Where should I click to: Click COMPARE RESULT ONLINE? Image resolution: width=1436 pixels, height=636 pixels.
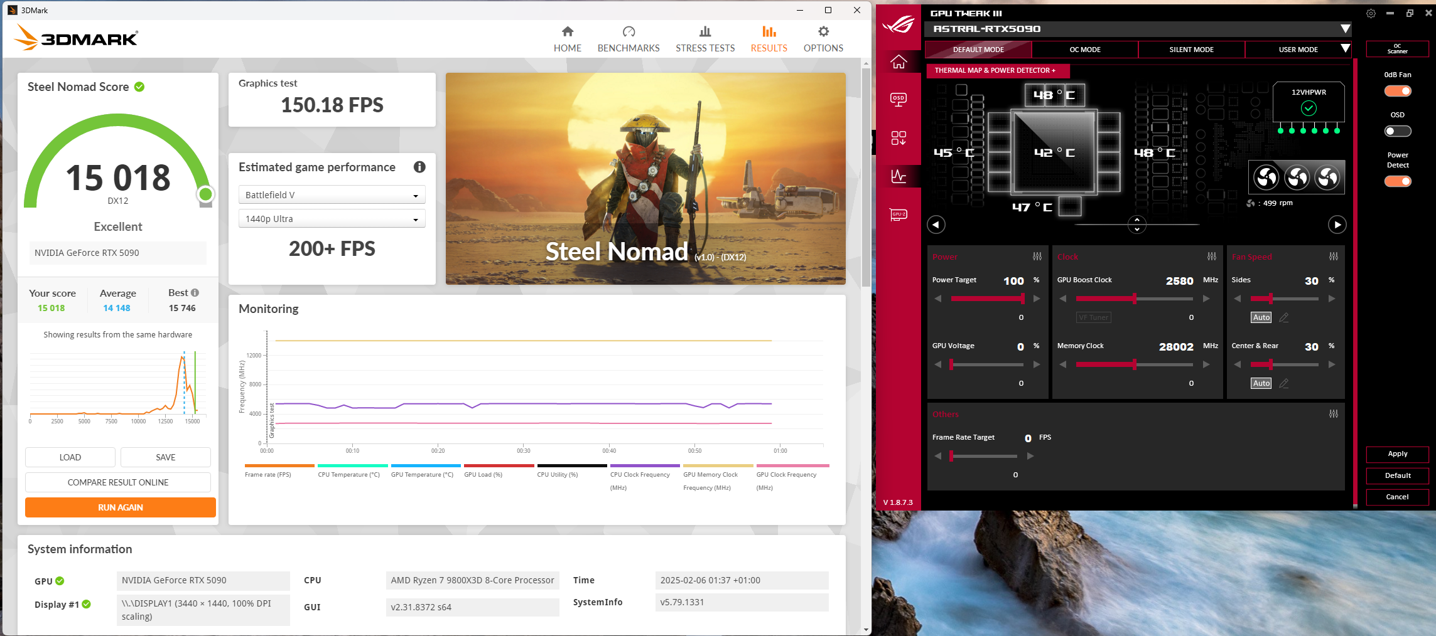[118, 482]
